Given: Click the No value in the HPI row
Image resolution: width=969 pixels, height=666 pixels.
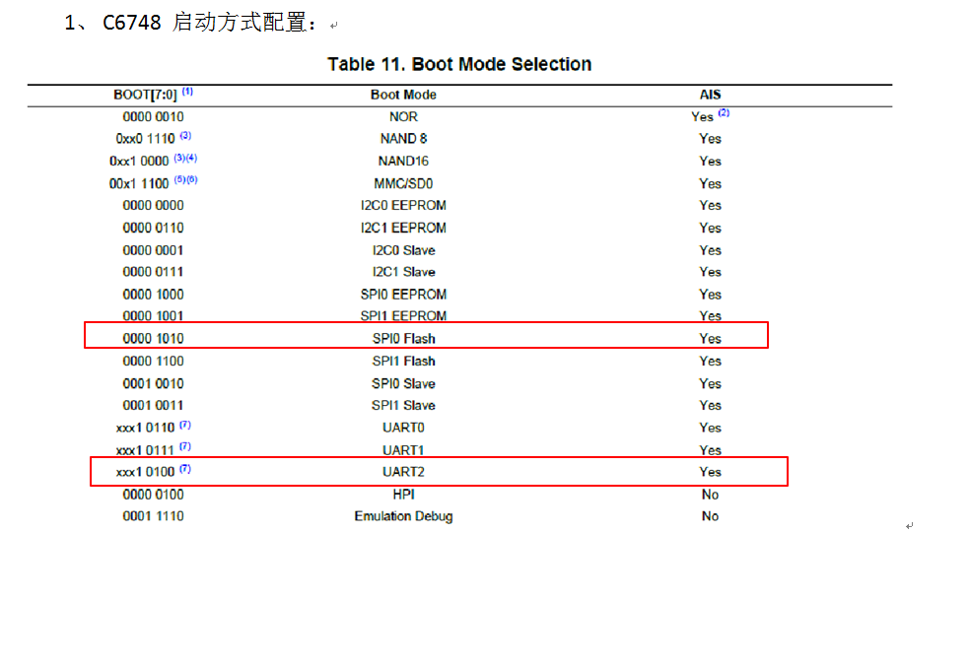Looking at the screenshot, I should pyautogui.click(x=710, y=495).
